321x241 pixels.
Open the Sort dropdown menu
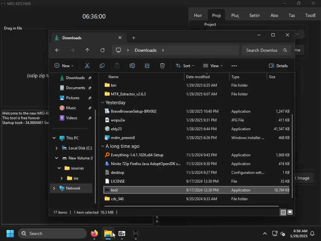185,66
